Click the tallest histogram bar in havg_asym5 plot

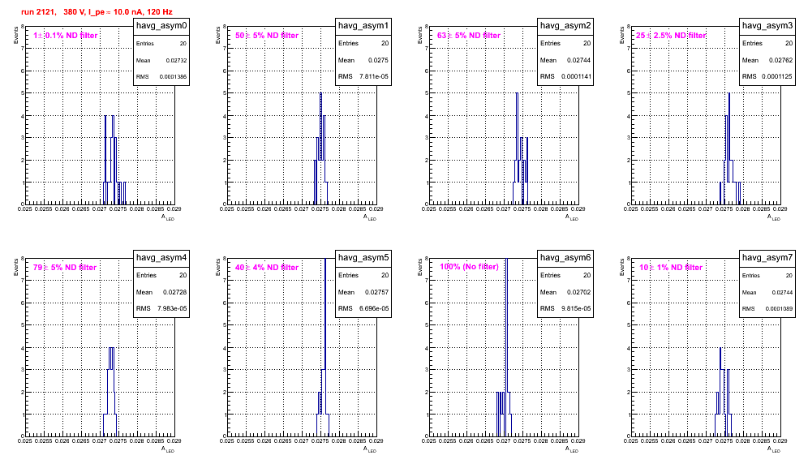325,347
